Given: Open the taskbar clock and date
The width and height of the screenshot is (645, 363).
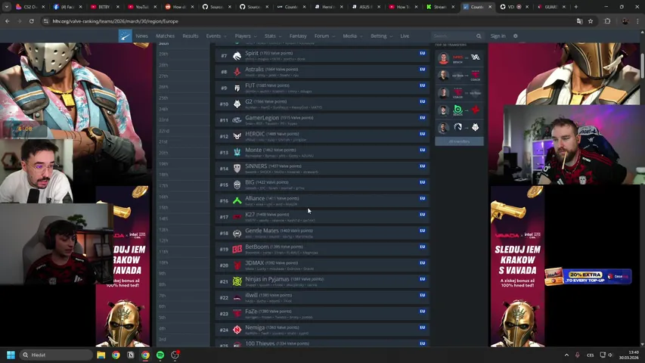Looking at the screenshot, I should (x=629, y=355).
